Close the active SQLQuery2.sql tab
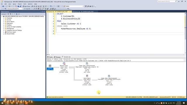Screen dimensions: 187x105 (71, 12)
